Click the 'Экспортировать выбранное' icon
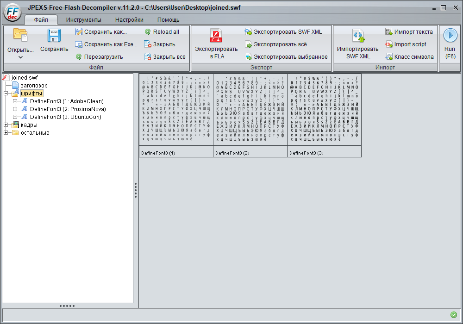 (248, 56)
